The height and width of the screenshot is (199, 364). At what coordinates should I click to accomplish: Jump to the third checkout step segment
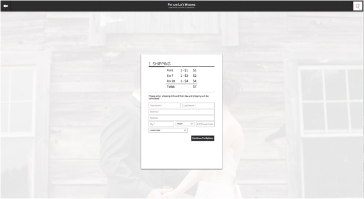(x=190, y=66)
